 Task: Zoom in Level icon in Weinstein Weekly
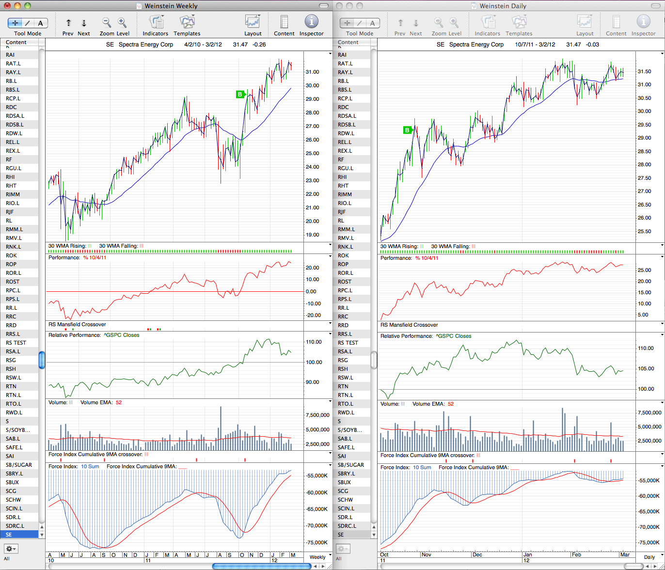(122, 22)
